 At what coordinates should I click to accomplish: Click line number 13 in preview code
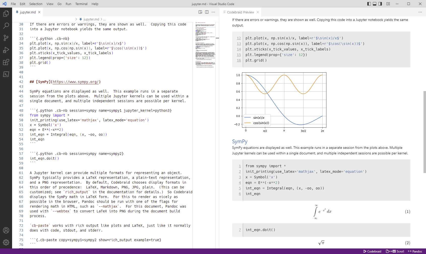(x=239, y=44)
